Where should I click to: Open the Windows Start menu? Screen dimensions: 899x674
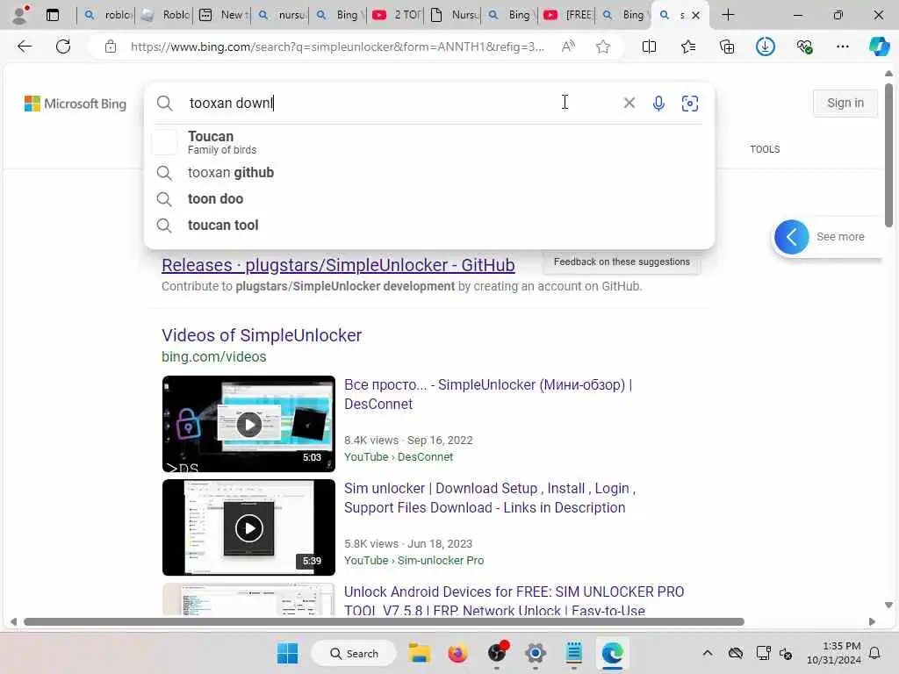(287, 653)
